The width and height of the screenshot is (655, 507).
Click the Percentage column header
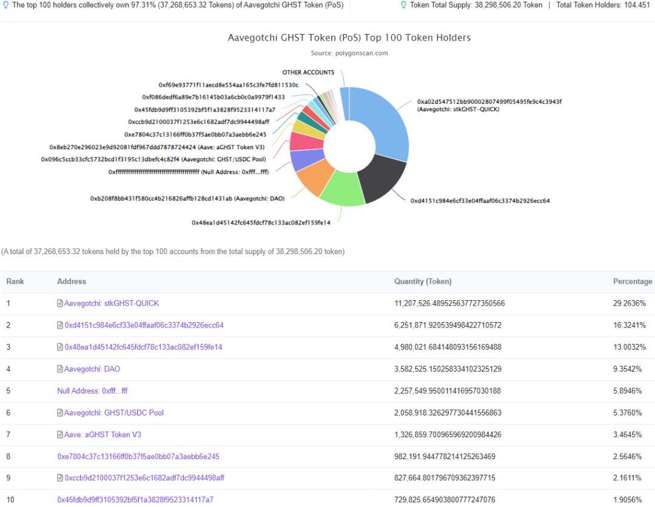(633, 281)
